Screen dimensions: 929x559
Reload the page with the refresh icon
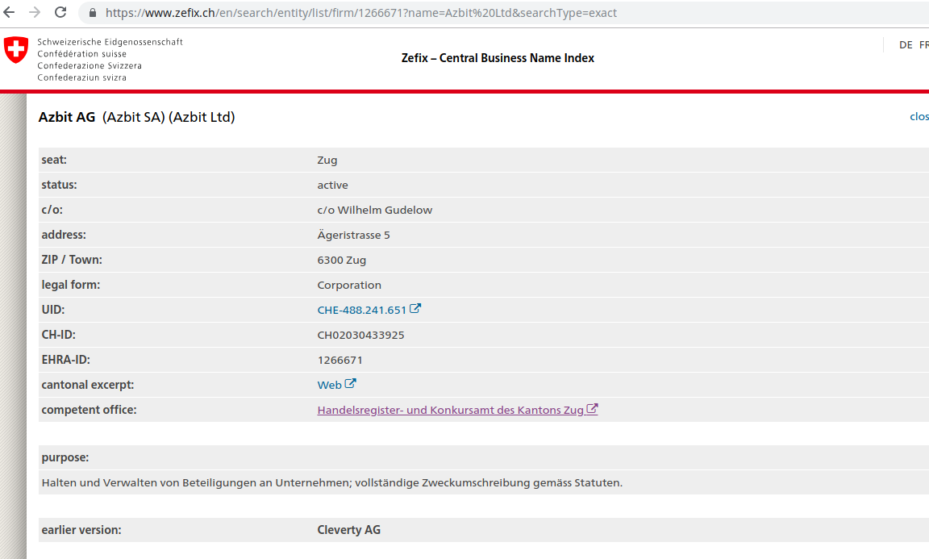pos(60,12)
